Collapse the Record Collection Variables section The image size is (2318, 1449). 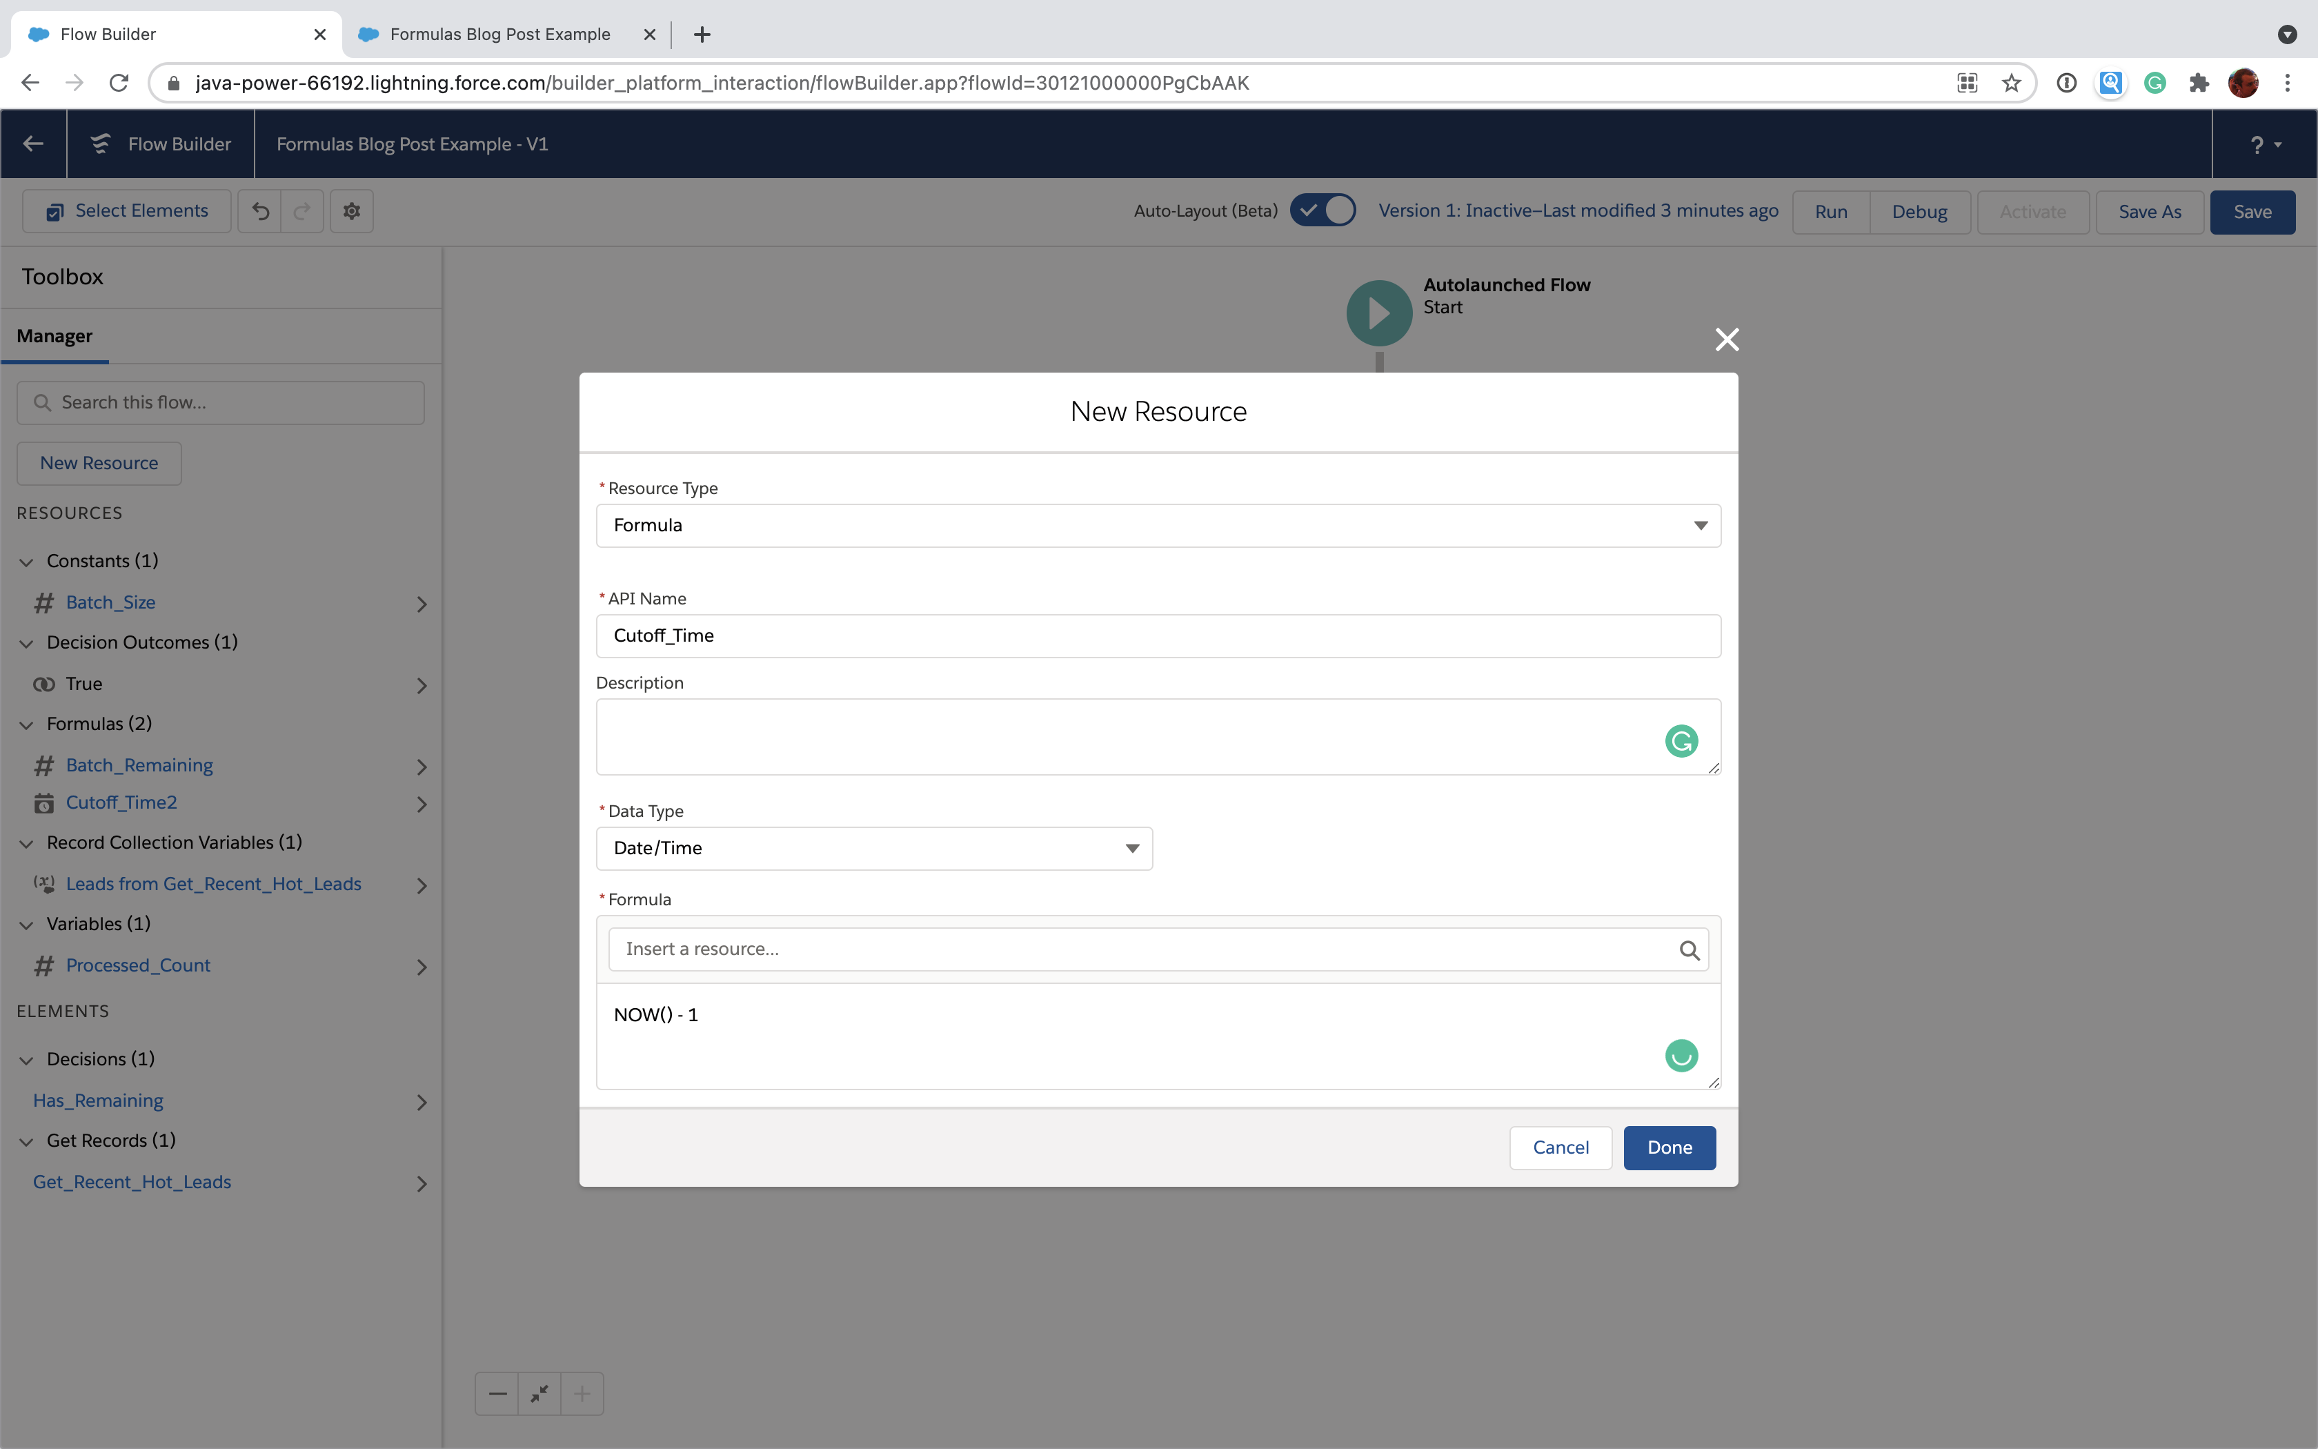26,843
